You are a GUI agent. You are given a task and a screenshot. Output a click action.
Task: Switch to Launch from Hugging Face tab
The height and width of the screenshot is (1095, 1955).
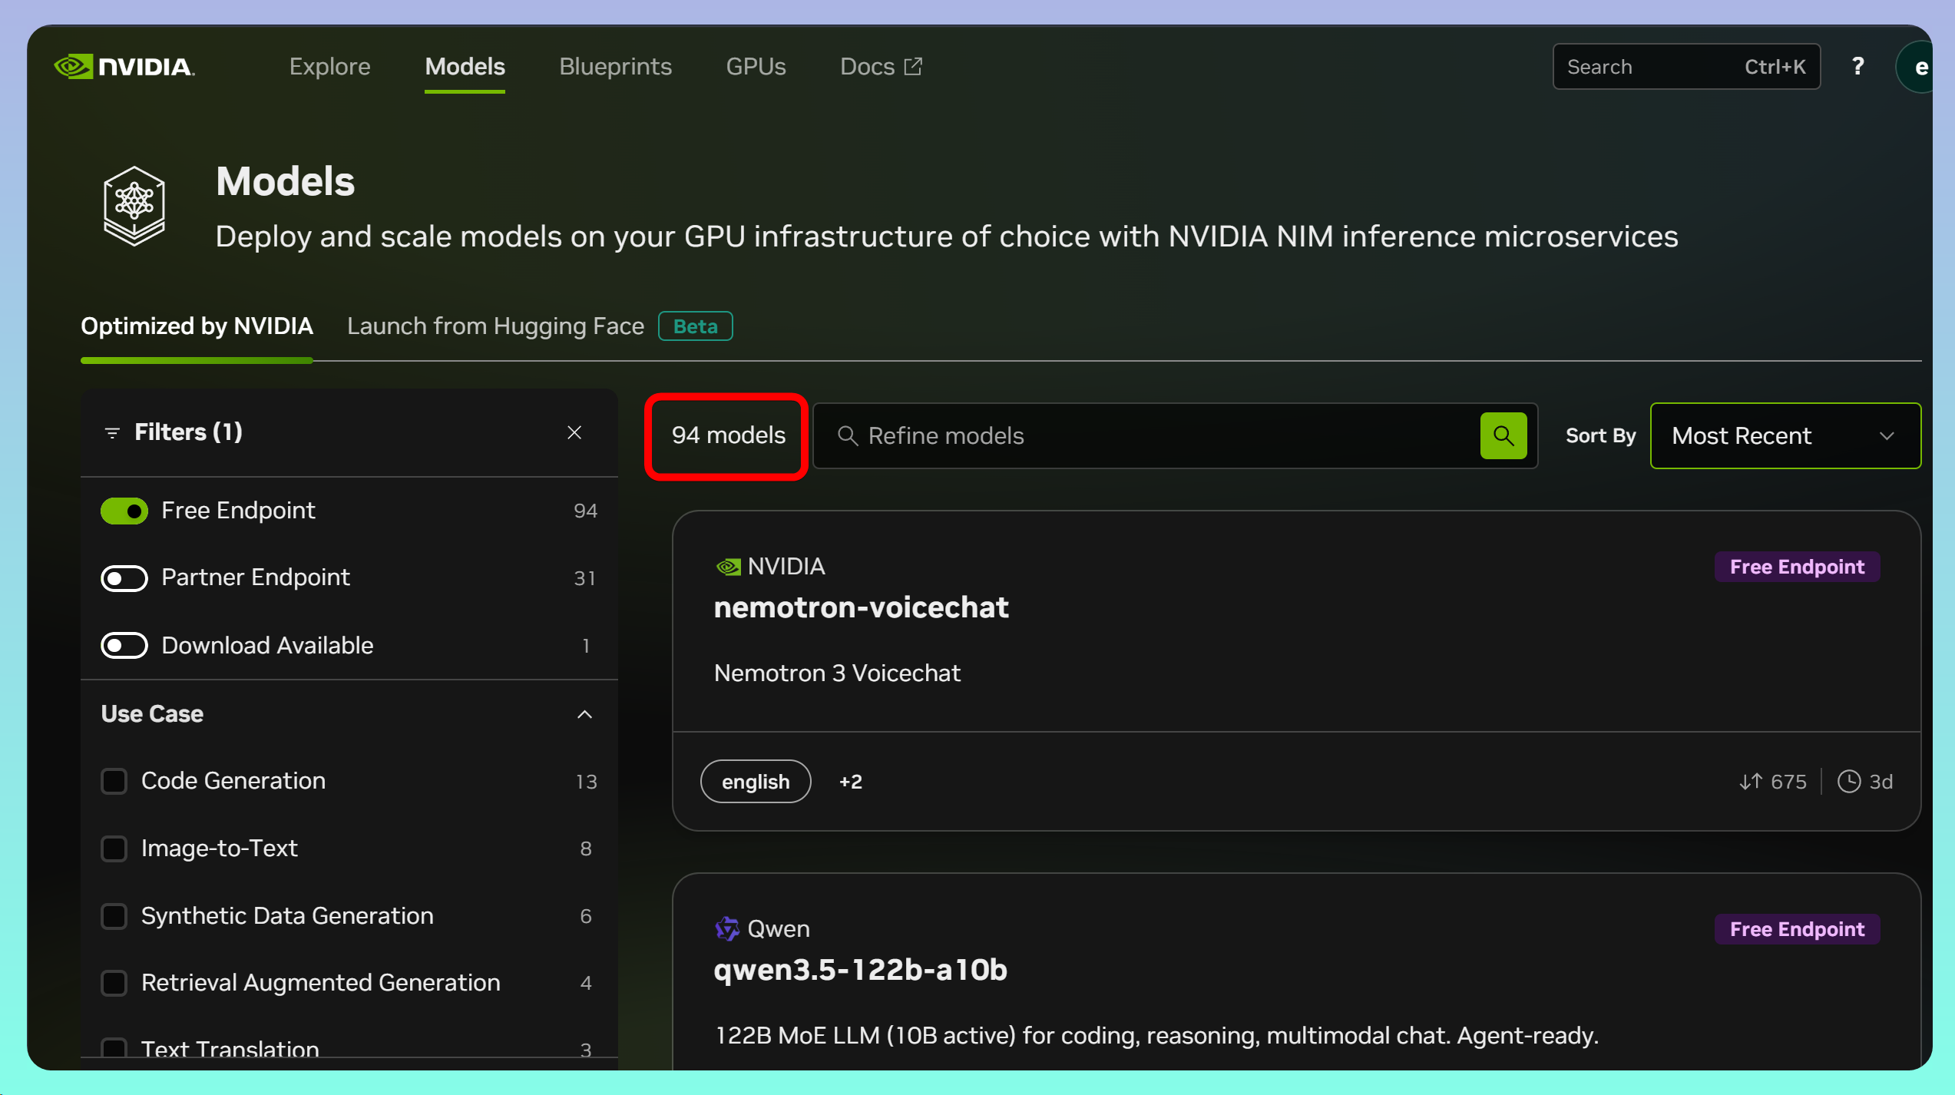495,326
